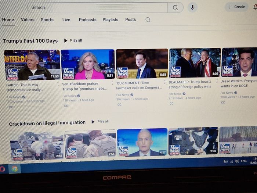Open the three-dot menu for the Sen. Blackburn video
This screenshot has width=257, height=193.
[x=112, y=83]
